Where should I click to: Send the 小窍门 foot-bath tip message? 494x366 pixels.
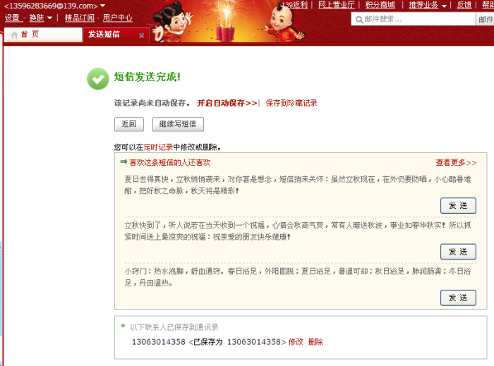[x=458, y=298]
